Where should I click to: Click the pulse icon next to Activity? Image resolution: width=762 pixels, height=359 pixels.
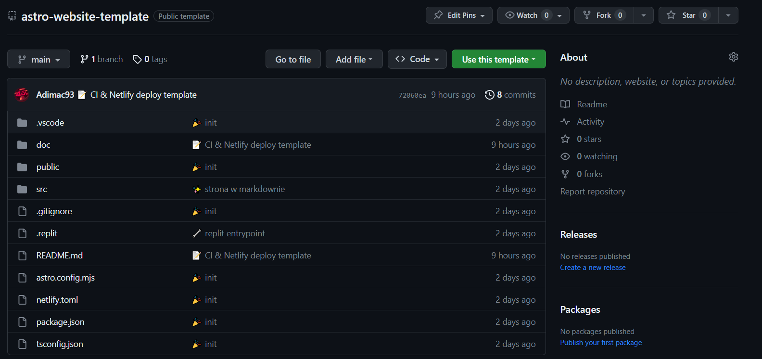click(565, 122)
